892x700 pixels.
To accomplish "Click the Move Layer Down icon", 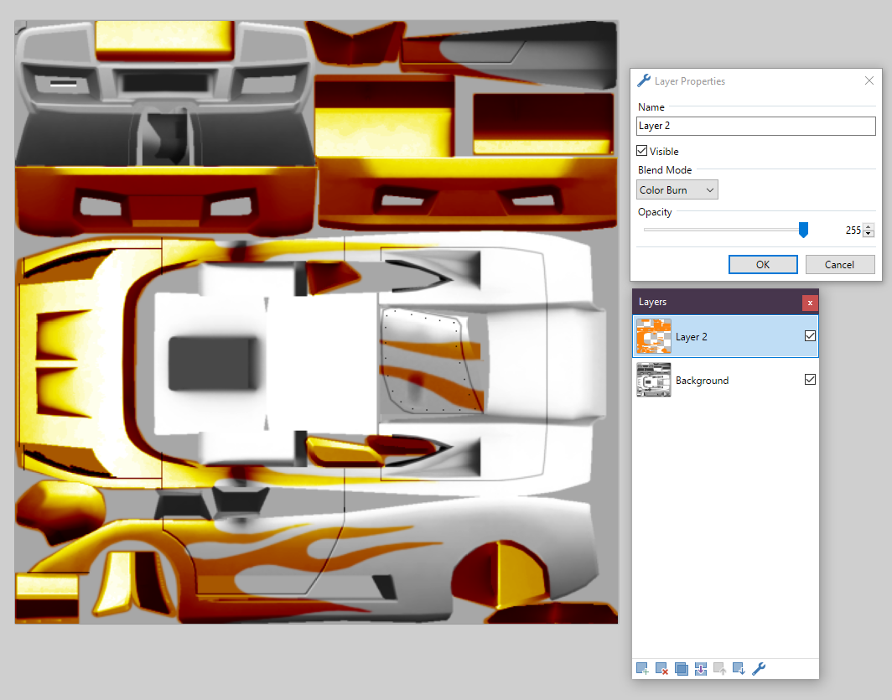I will click(739, 668).
